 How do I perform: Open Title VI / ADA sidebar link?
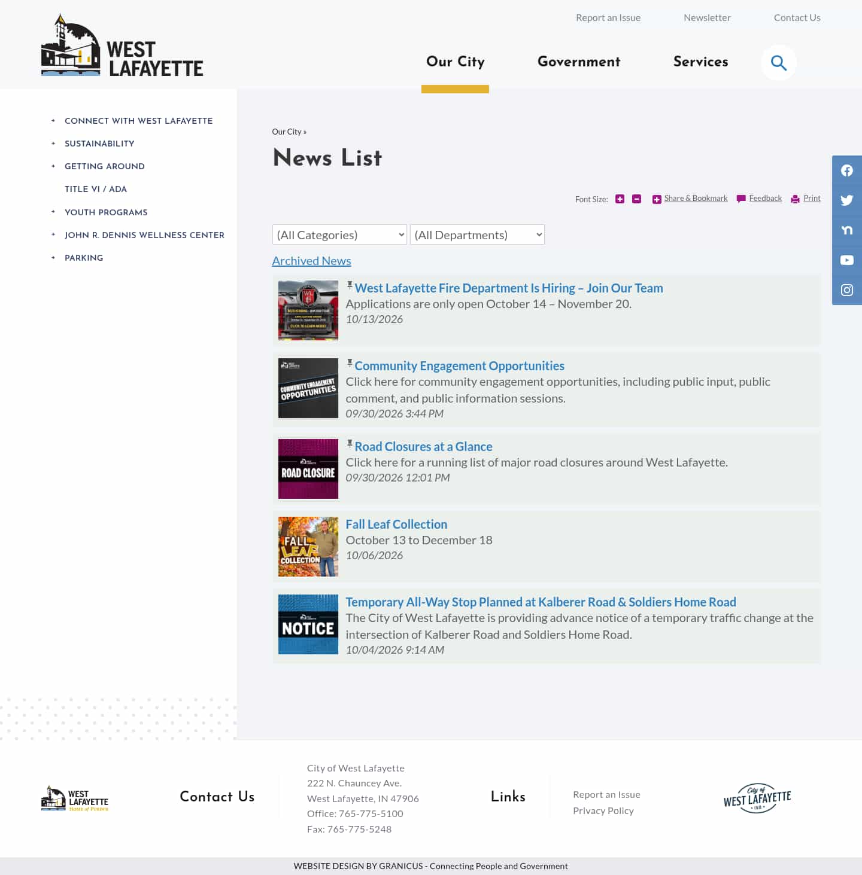click(x=96, y=189)
